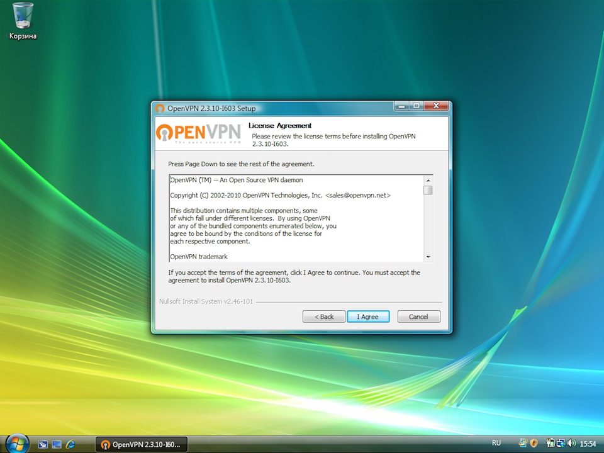Open the Recycle Bin (Корзина) desktop icon
604x453 pixels.
coord(23,21)
